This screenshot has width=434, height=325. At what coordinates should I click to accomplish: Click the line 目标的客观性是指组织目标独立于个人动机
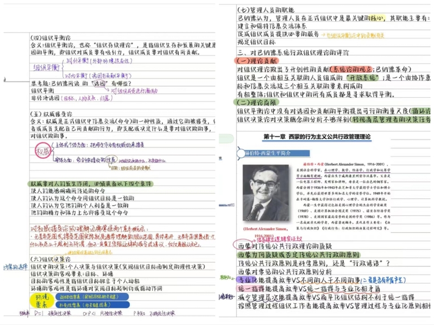tap(85, 281)
